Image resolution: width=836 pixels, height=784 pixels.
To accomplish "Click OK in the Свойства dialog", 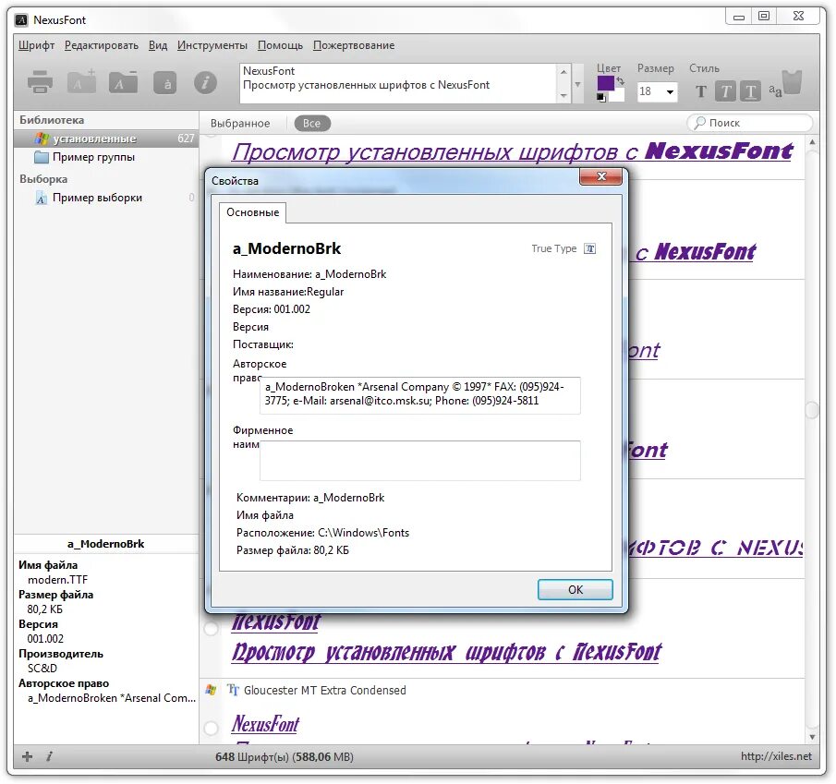I will click(576, 589).
